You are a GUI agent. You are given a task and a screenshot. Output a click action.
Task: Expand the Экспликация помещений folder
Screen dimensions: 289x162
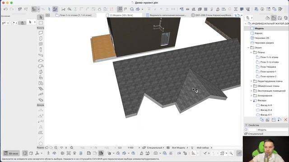coord(251,91)
